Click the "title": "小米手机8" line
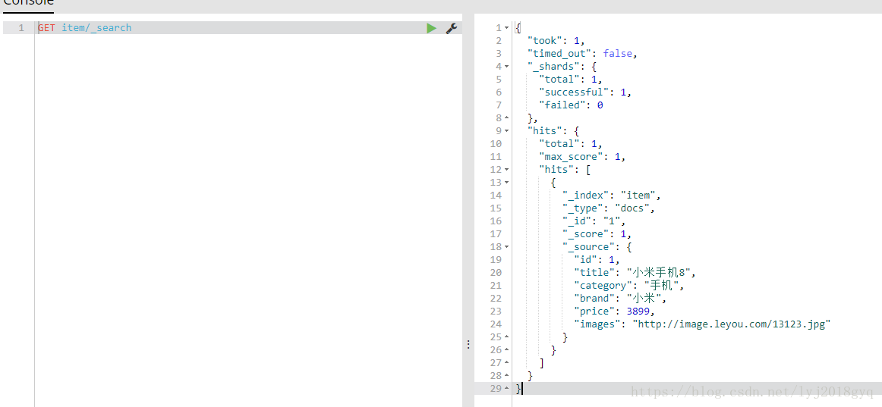882x407 pixels. 635,273
